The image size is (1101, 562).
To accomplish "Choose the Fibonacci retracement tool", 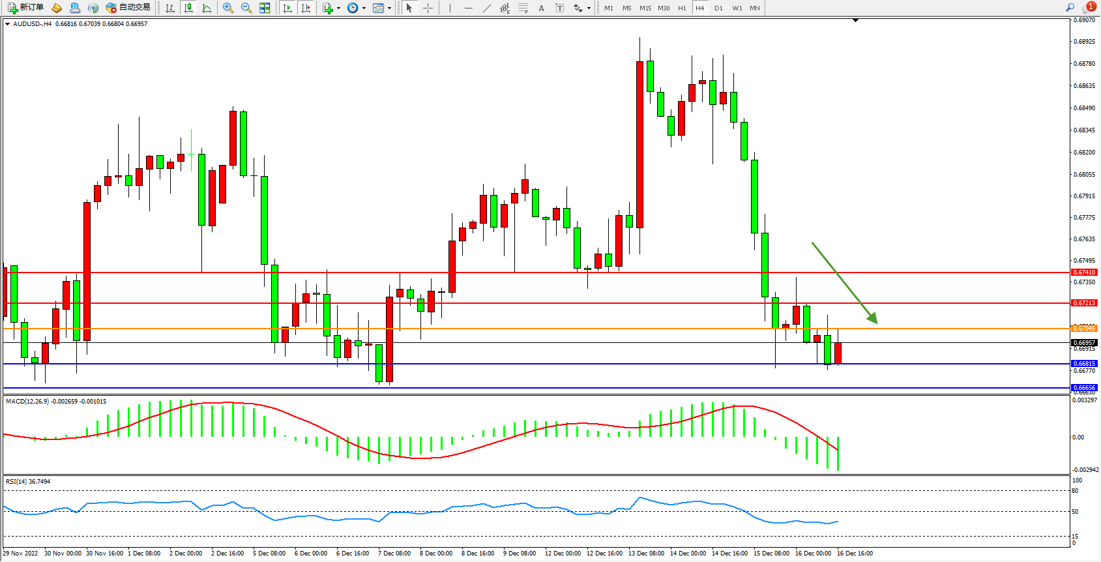I will 523,8.
